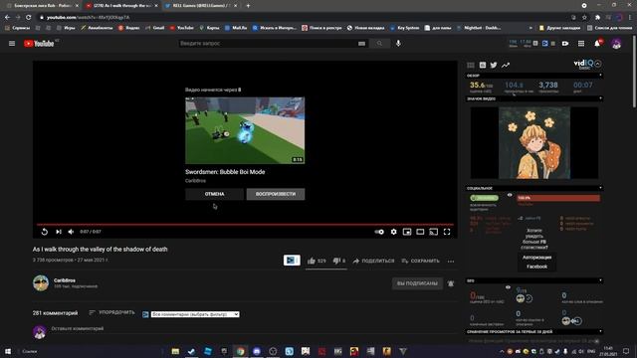Skip to next video in player
This screenshot has width=637, height=358.
pos(59,232)
